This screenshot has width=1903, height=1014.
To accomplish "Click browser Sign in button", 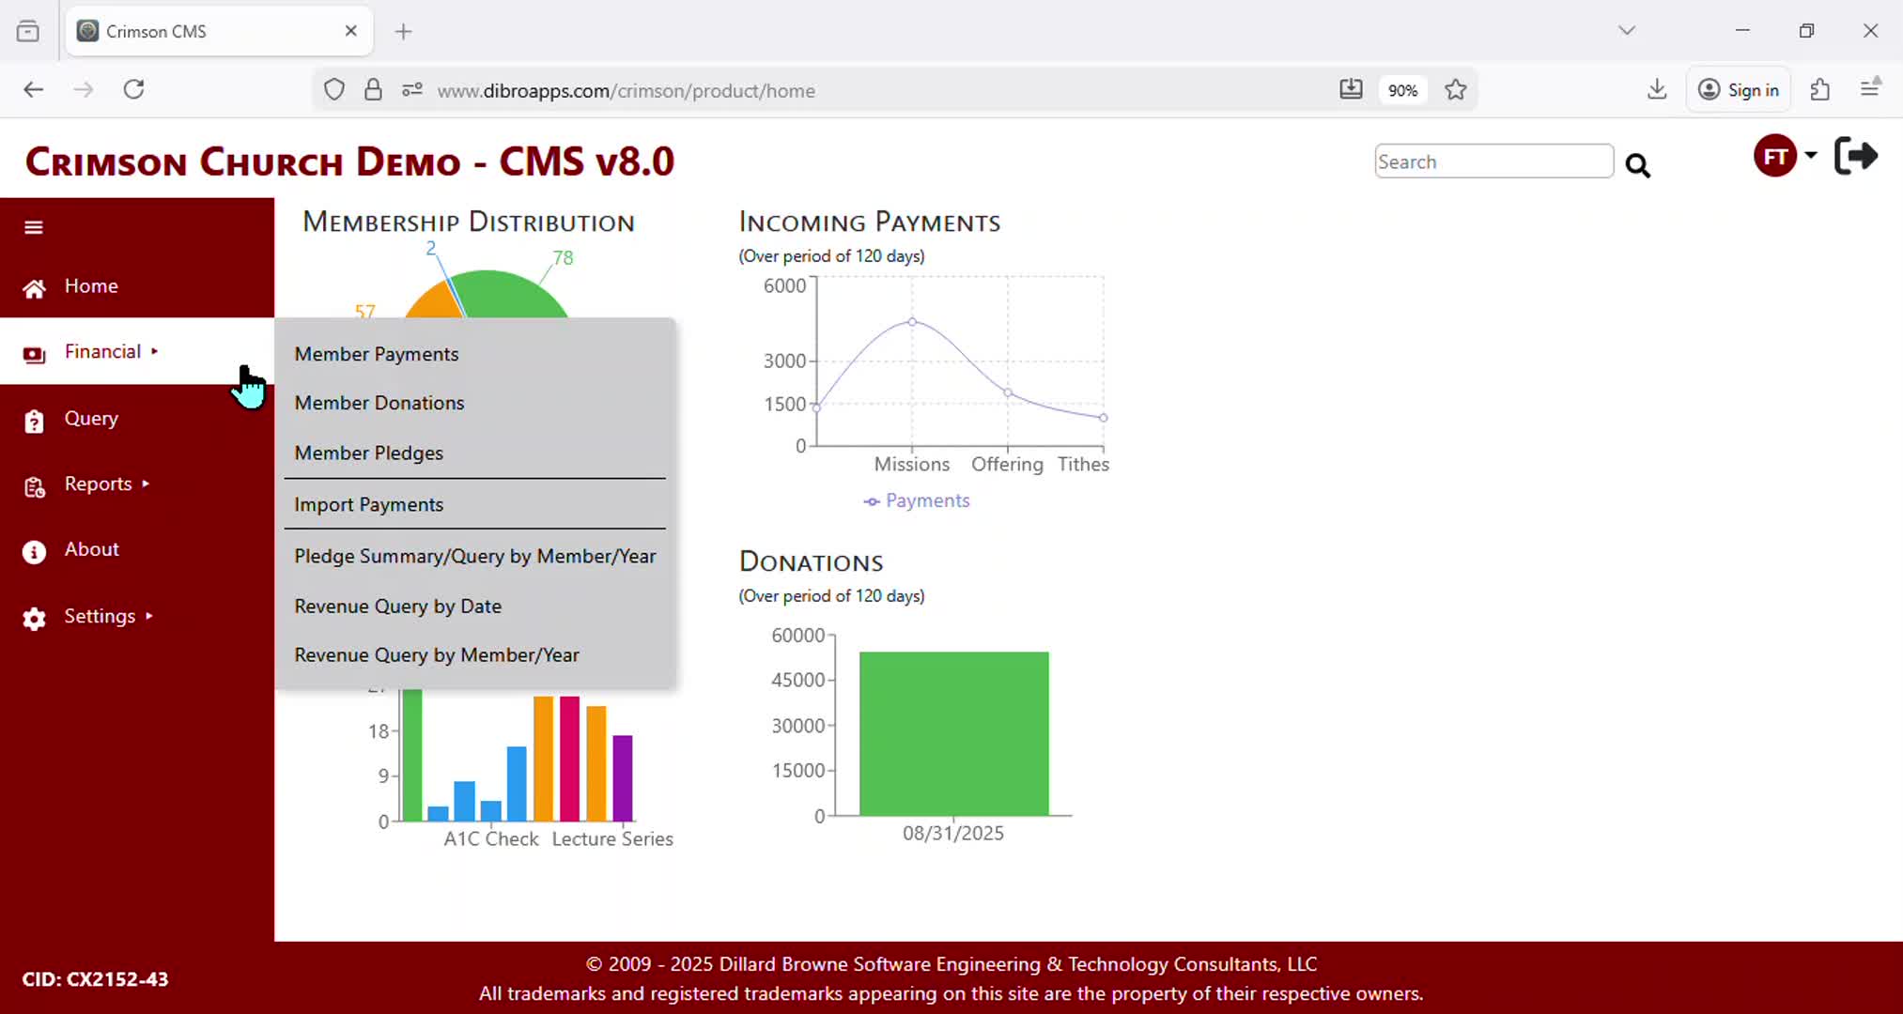I will [x=1739, y=90].
